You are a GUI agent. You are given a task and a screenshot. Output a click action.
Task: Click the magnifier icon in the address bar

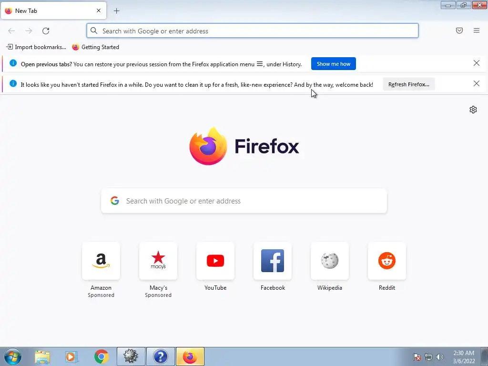tap(94, 30)
